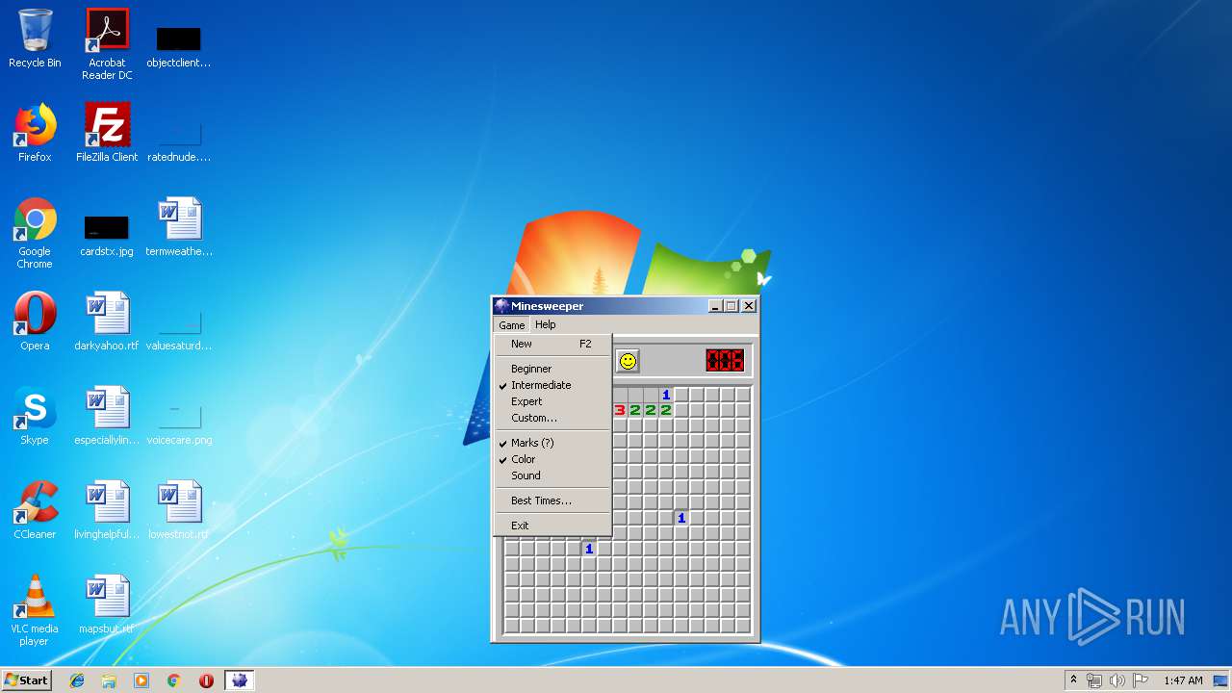Launch Chrome from the taskbar
1232x693 pixels.
click(173, 680)
